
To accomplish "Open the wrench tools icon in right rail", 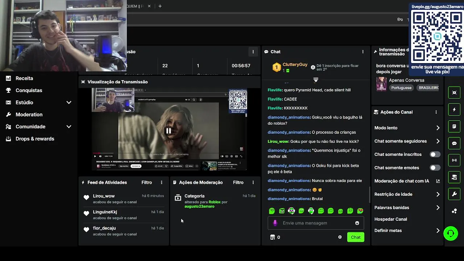I will [x=454, y=194].
